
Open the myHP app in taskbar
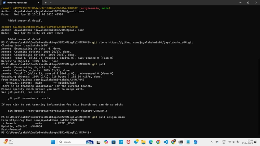121,142
